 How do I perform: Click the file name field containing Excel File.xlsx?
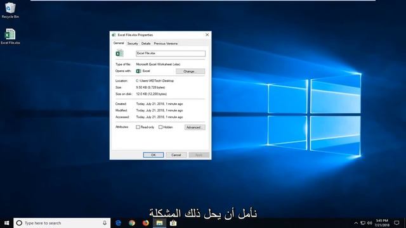[x=171, y=53]
